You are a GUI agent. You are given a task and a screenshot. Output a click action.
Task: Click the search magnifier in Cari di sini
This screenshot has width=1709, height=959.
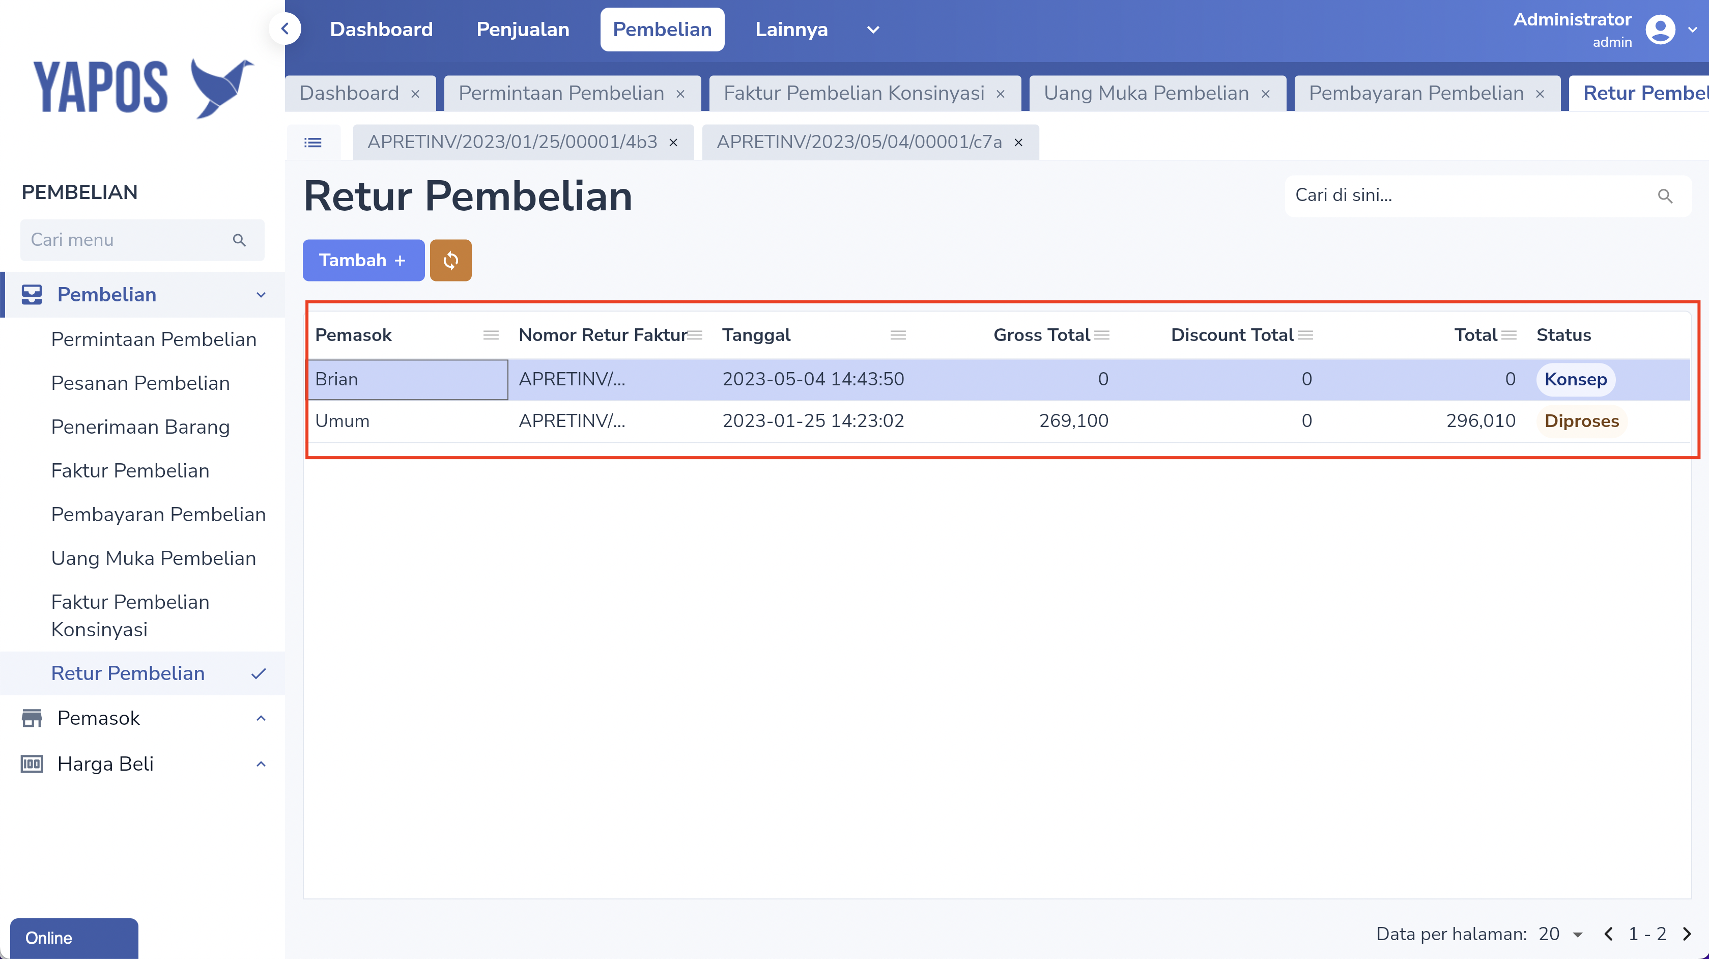pyautogui.click(x=1665, y=196)
